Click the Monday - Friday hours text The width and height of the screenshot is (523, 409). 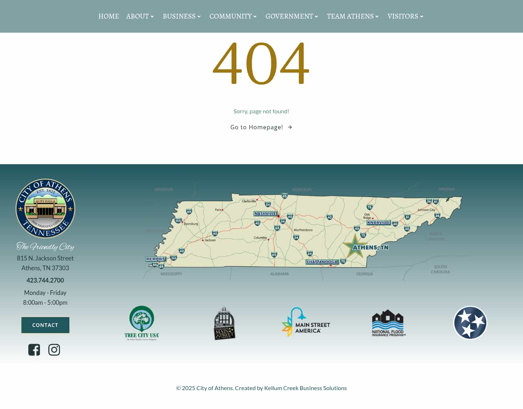[x=45, y=293]
